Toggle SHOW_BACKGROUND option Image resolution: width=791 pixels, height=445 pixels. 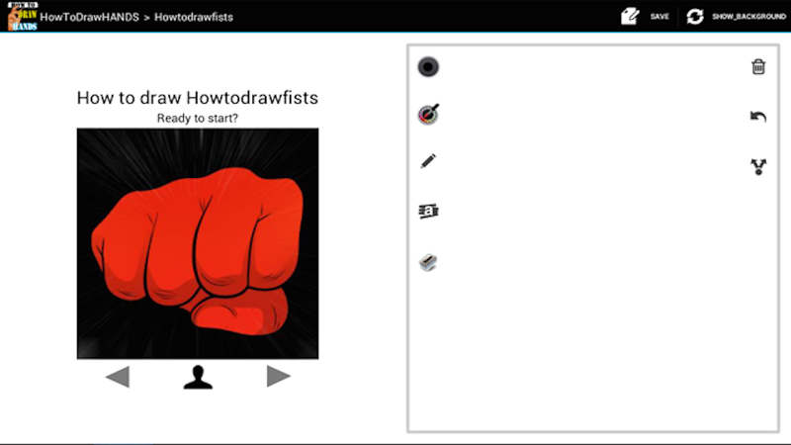(748, 17)
